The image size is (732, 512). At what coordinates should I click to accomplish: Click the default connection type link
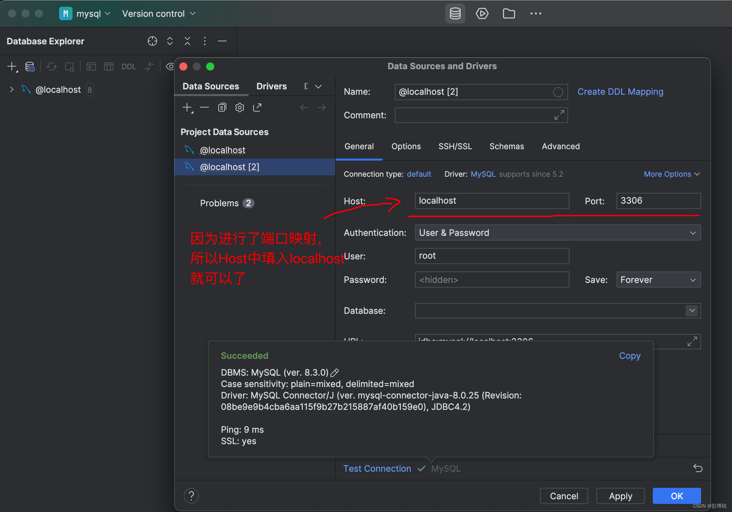(419, 174)
